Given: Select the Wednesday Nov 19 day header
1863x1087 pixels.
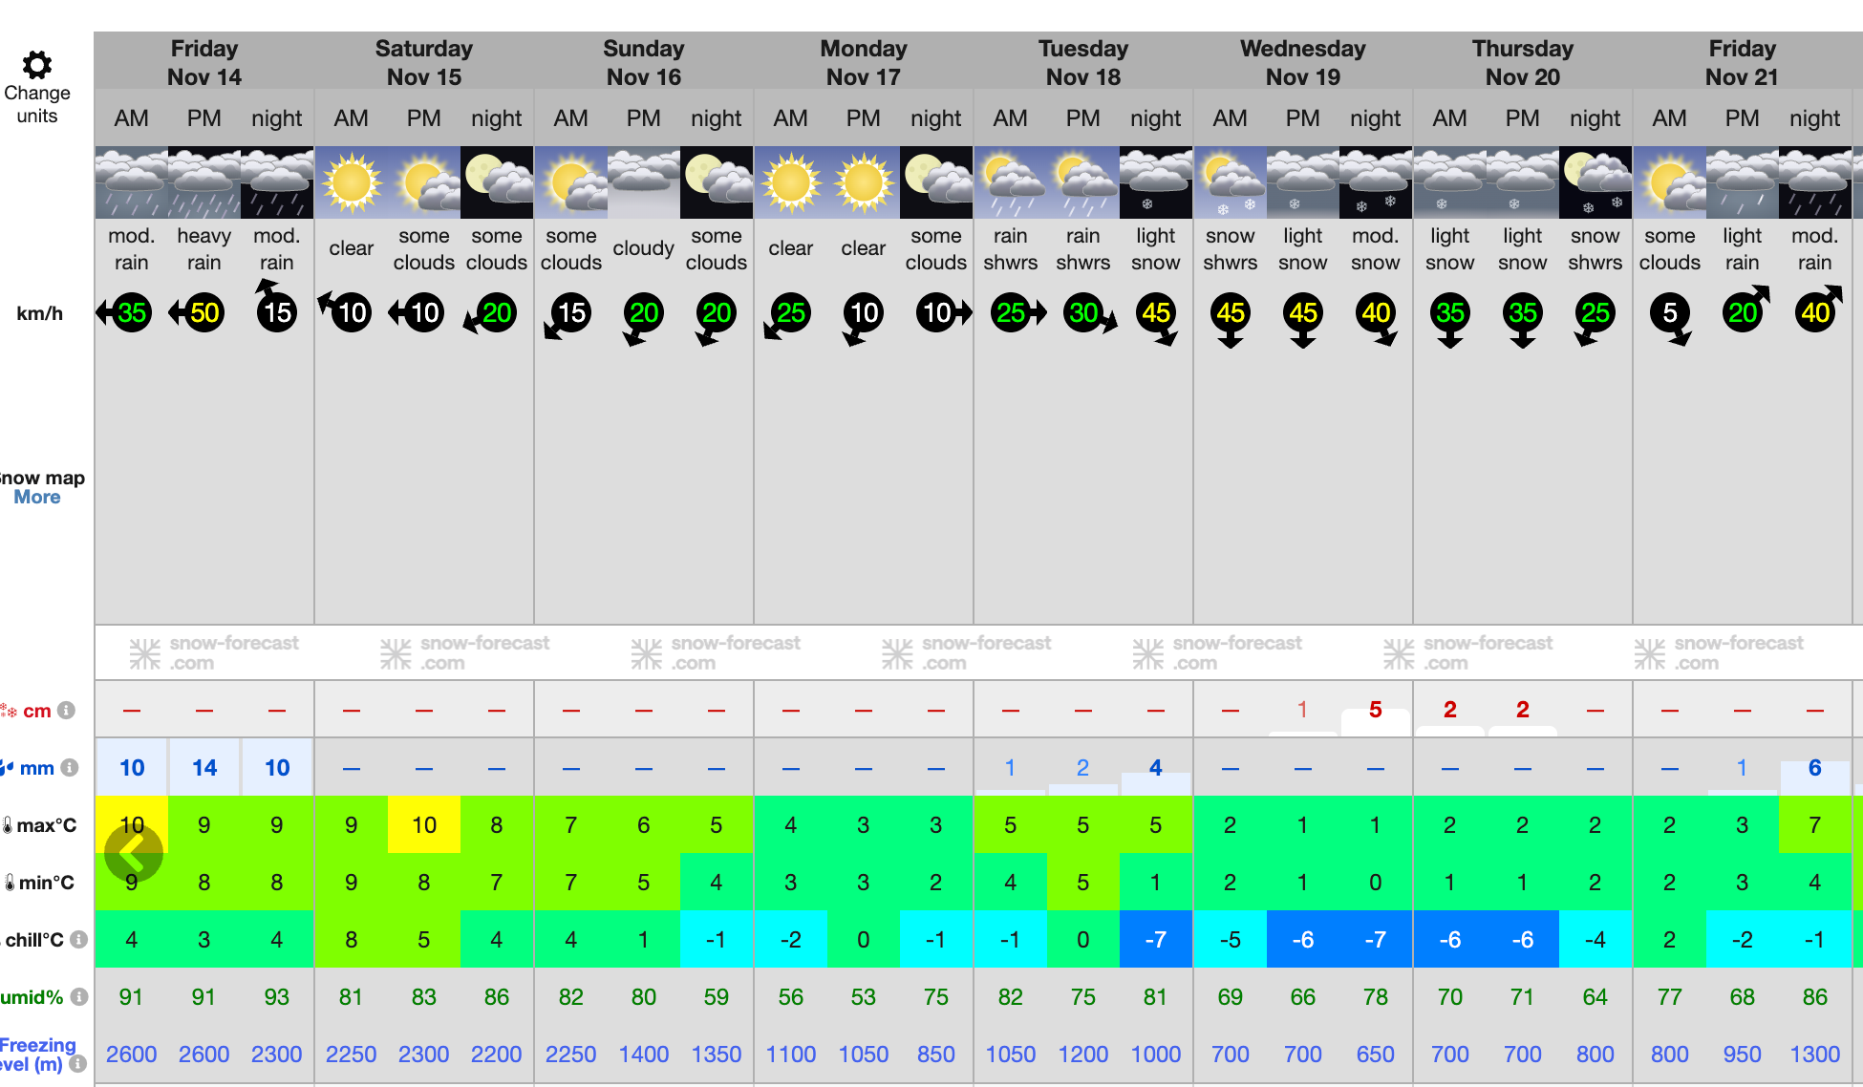Looking at the screenshot, I should (1302, 62).
